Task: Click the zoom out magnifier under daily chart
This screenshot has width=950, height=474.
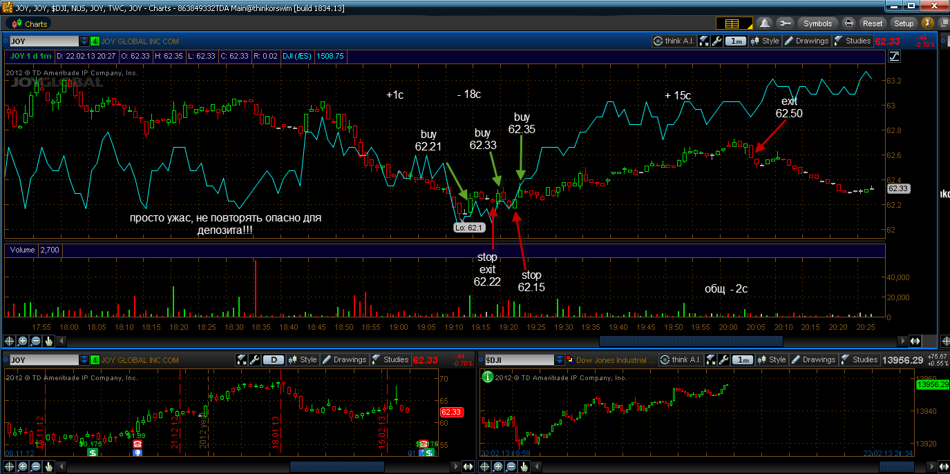Action: pos(36,466)
